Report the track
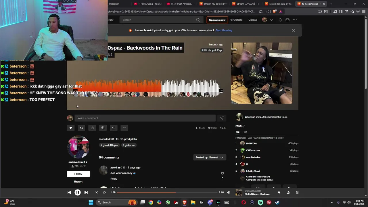 pos(78,182)
